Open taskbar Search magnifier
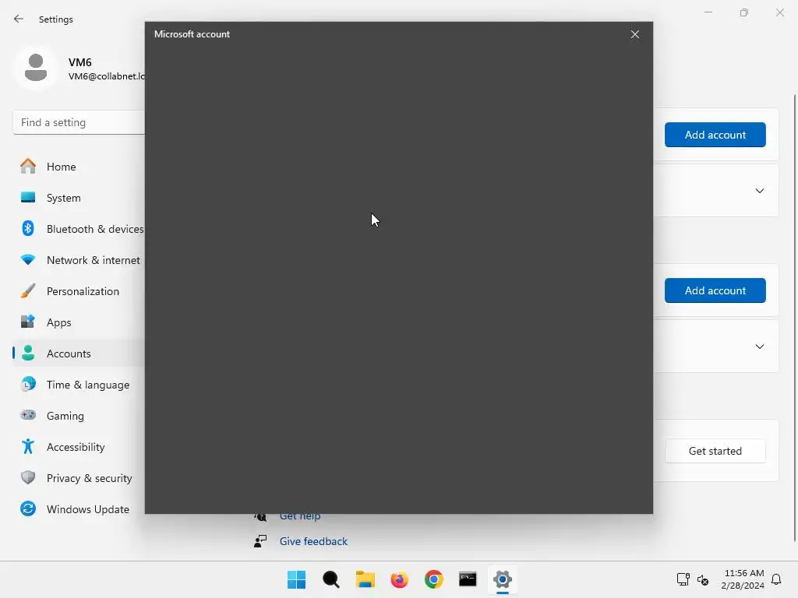 [x=330, y=579]
